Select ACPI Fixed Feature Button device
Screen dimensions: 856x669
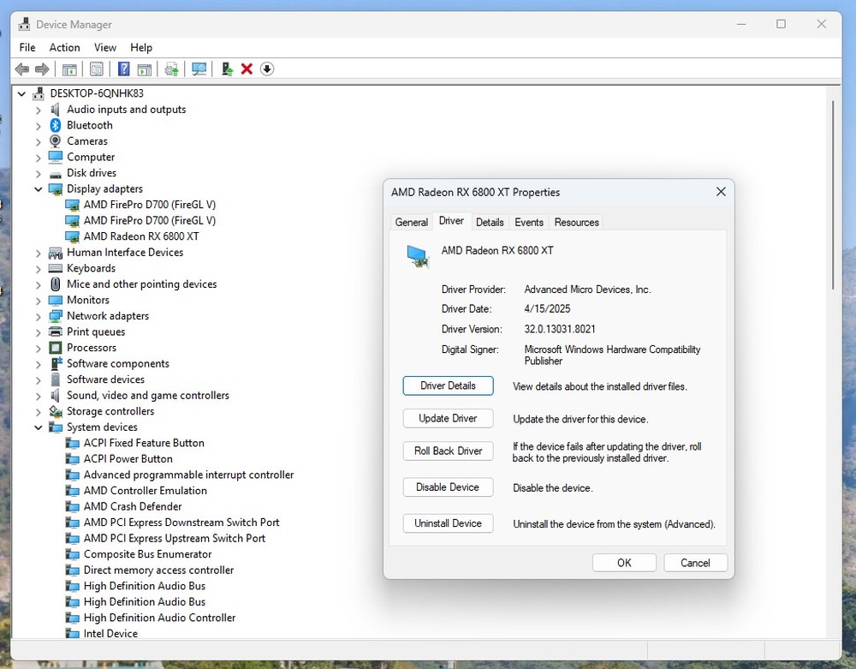pos(144,443)
